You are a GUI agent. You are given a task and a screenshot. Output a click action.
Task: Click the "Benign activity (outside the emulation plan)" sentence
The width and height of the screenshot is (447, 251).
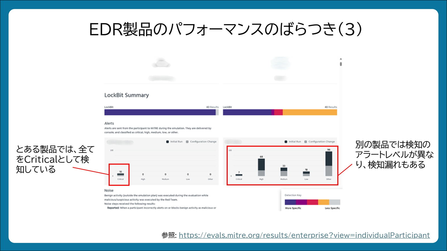156,197
